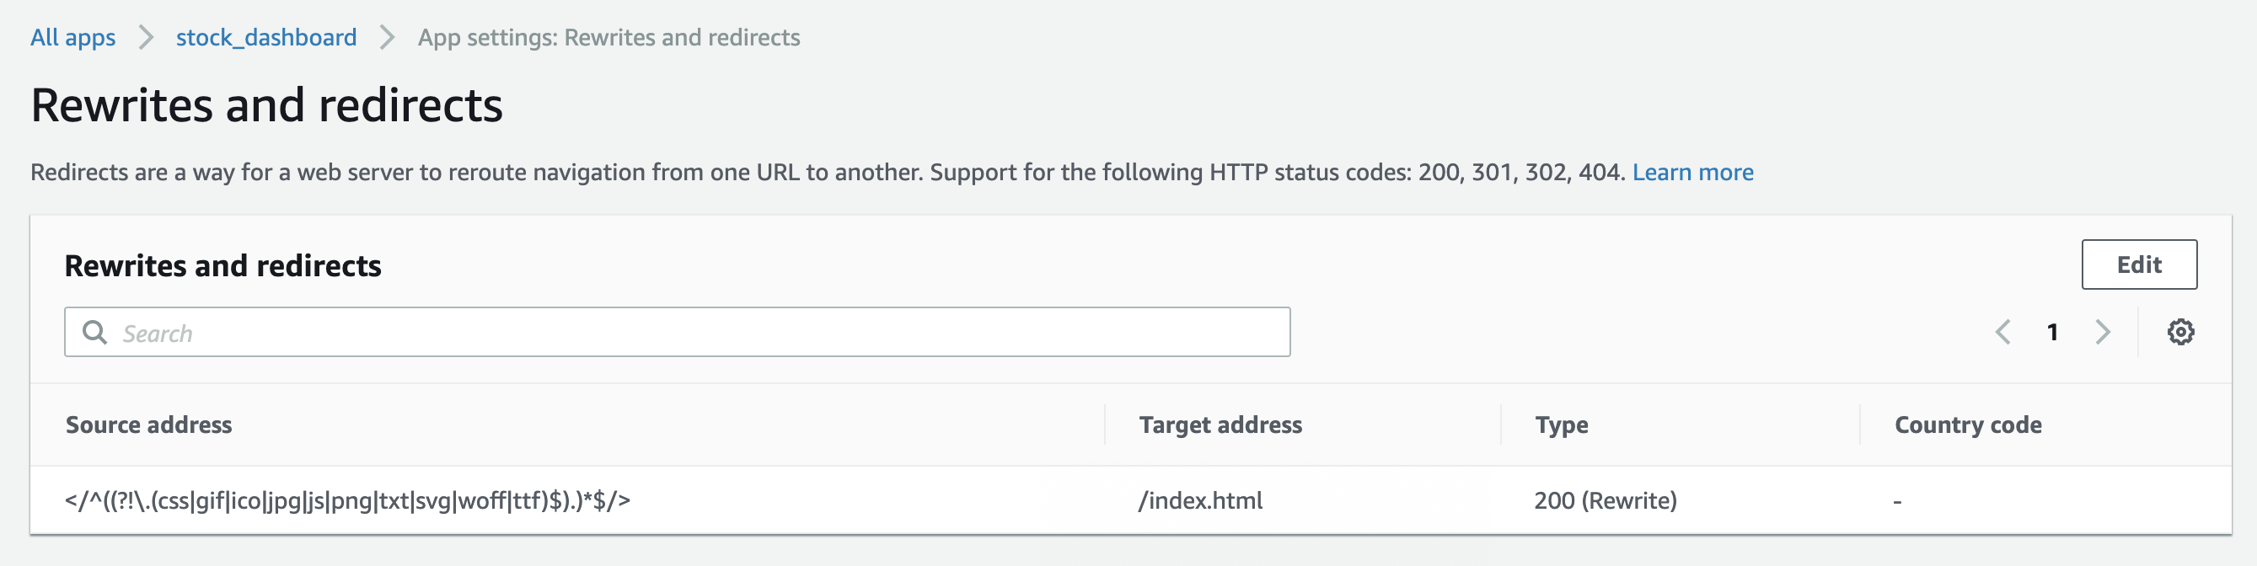Sort by the Type column header

[x=1561, y=425]
